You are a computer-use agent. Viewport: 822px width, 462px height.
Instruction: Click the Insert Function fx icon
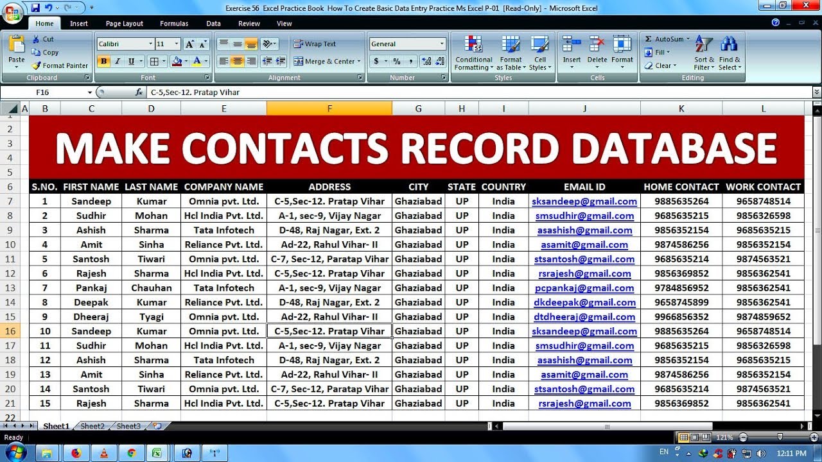139,92
